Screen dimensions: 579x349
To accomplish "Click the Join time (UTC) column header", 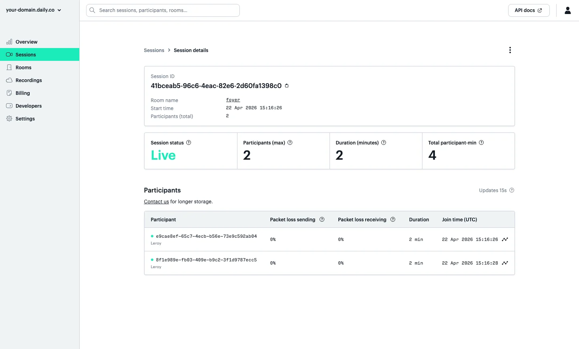I will tap(459, 220).
